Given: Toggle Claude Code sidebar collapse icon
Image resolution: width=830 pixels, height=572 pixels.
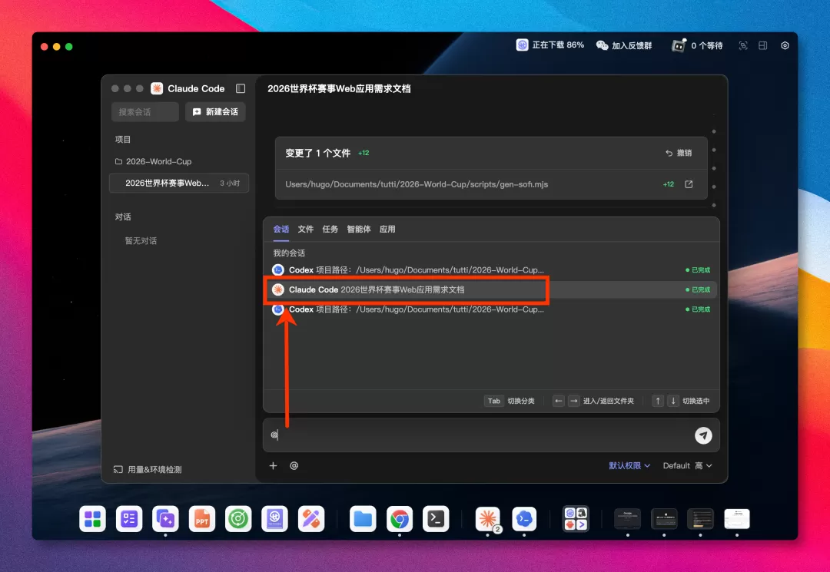Looking at the screenshot, I should click(241, 88).
